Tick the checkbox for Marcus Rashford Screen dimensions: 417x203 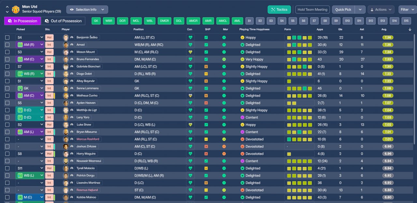click(x=7, y=139)
